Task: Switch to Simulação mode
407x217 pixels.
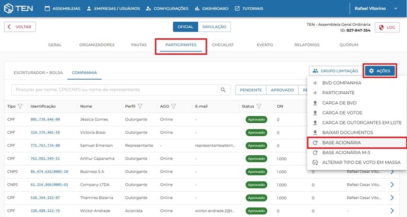Action: point(214,27)
